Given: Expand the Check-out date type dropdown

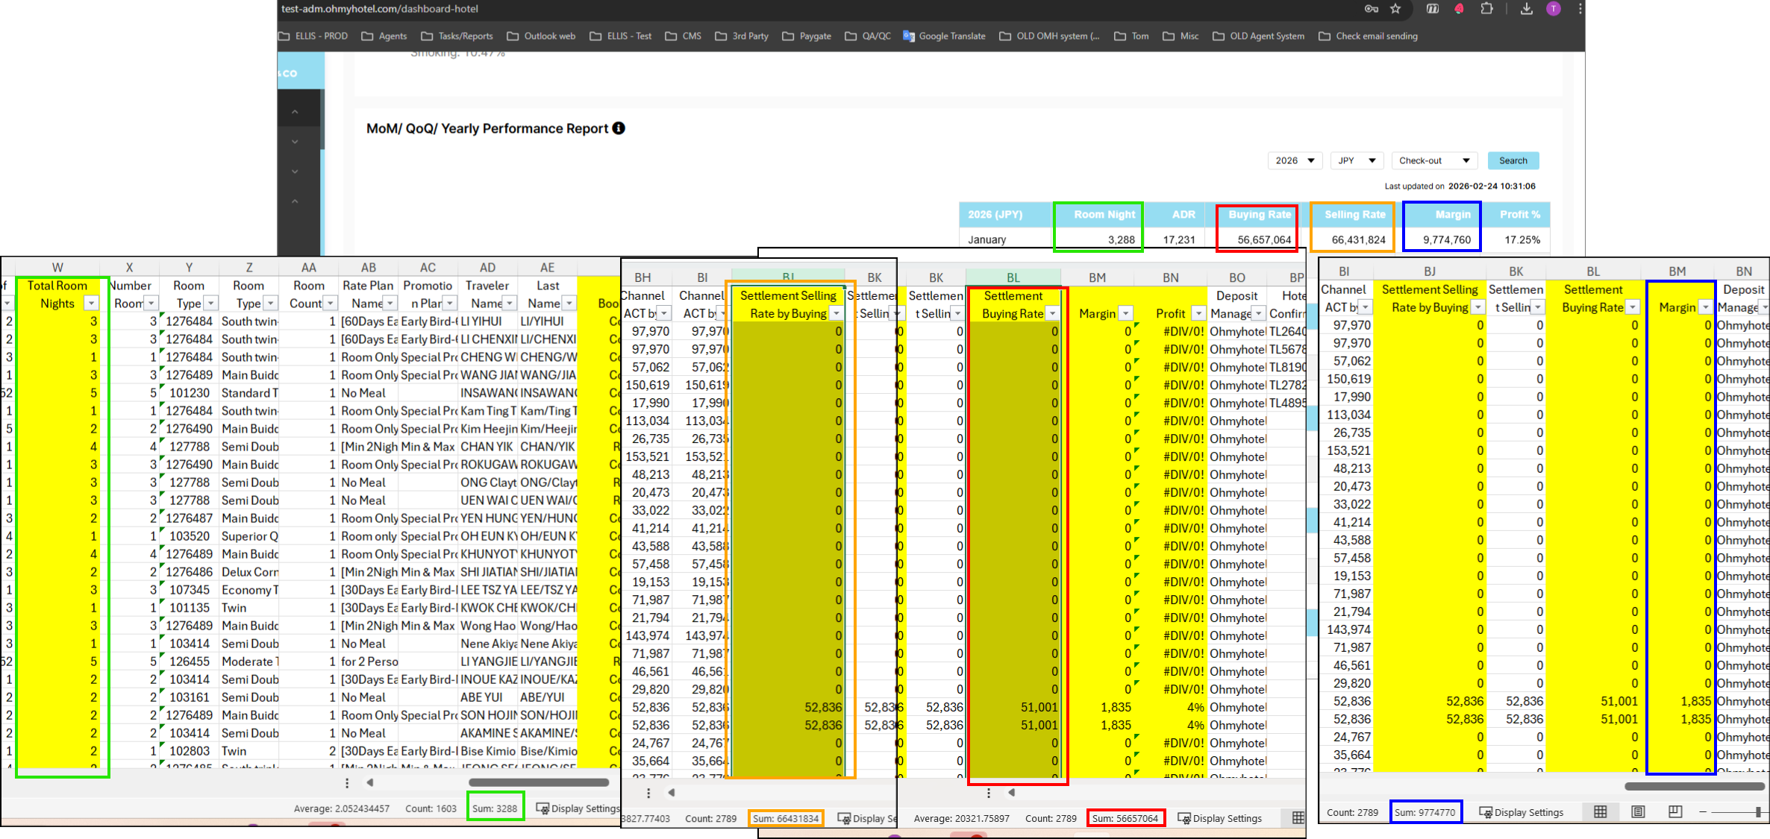Looking at the screenshot, I should (x=1434, y=160).
